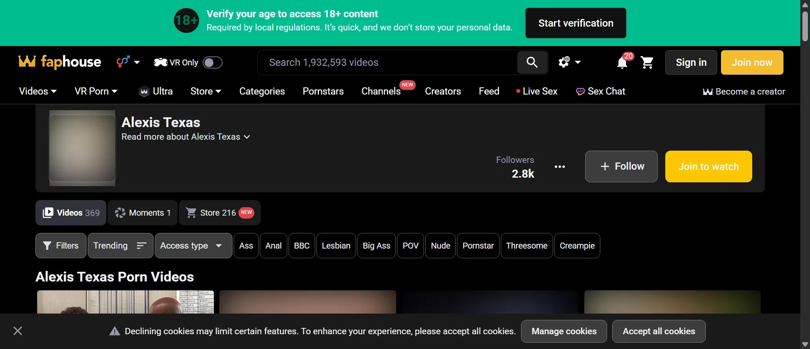Image resolution: width=810 pixels, height=349 pixels.
Task: Select the Lesbian tag filter
Action: 336,246
